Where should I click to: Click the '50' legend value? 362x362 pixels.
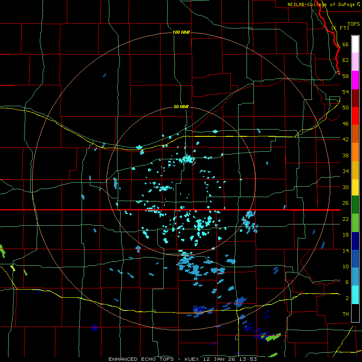coord(346,108)
